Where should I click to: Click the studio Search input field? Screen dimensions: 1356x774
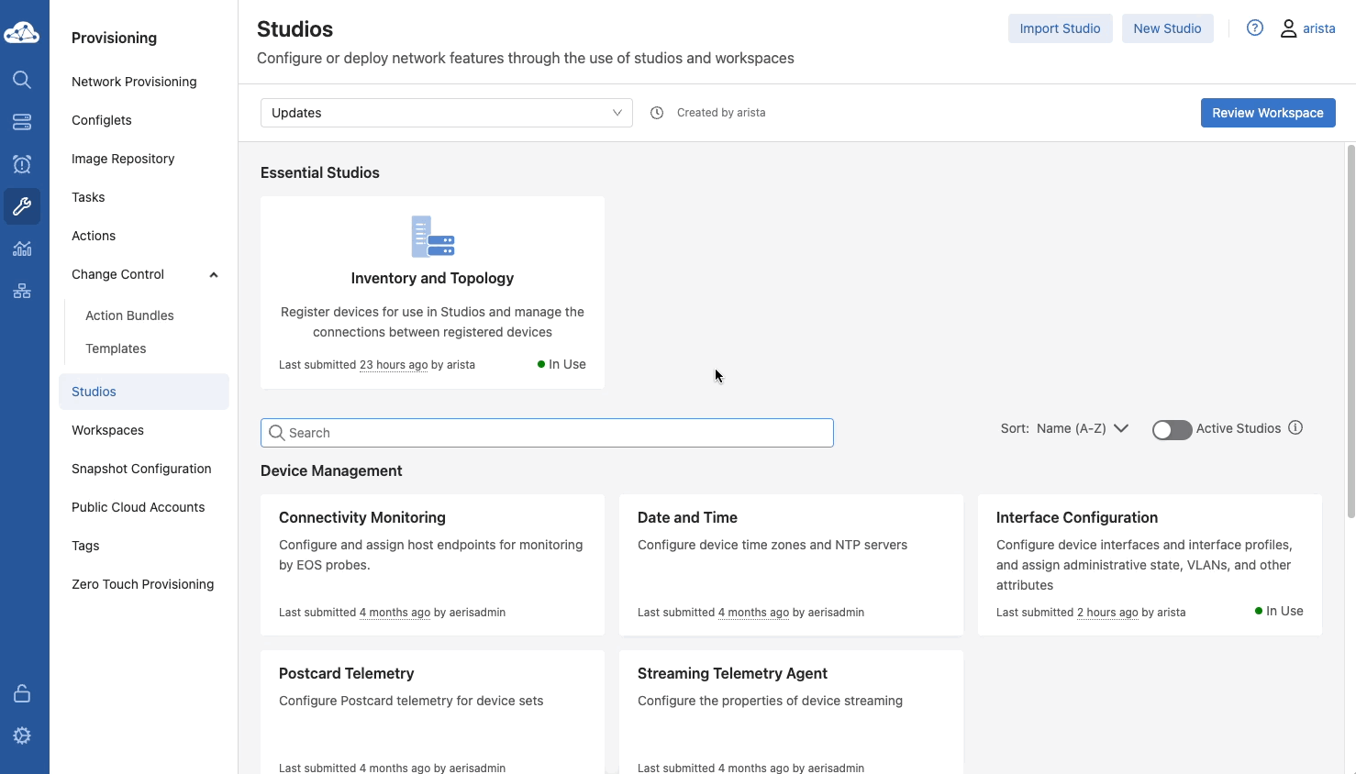[x=547, y=433]
